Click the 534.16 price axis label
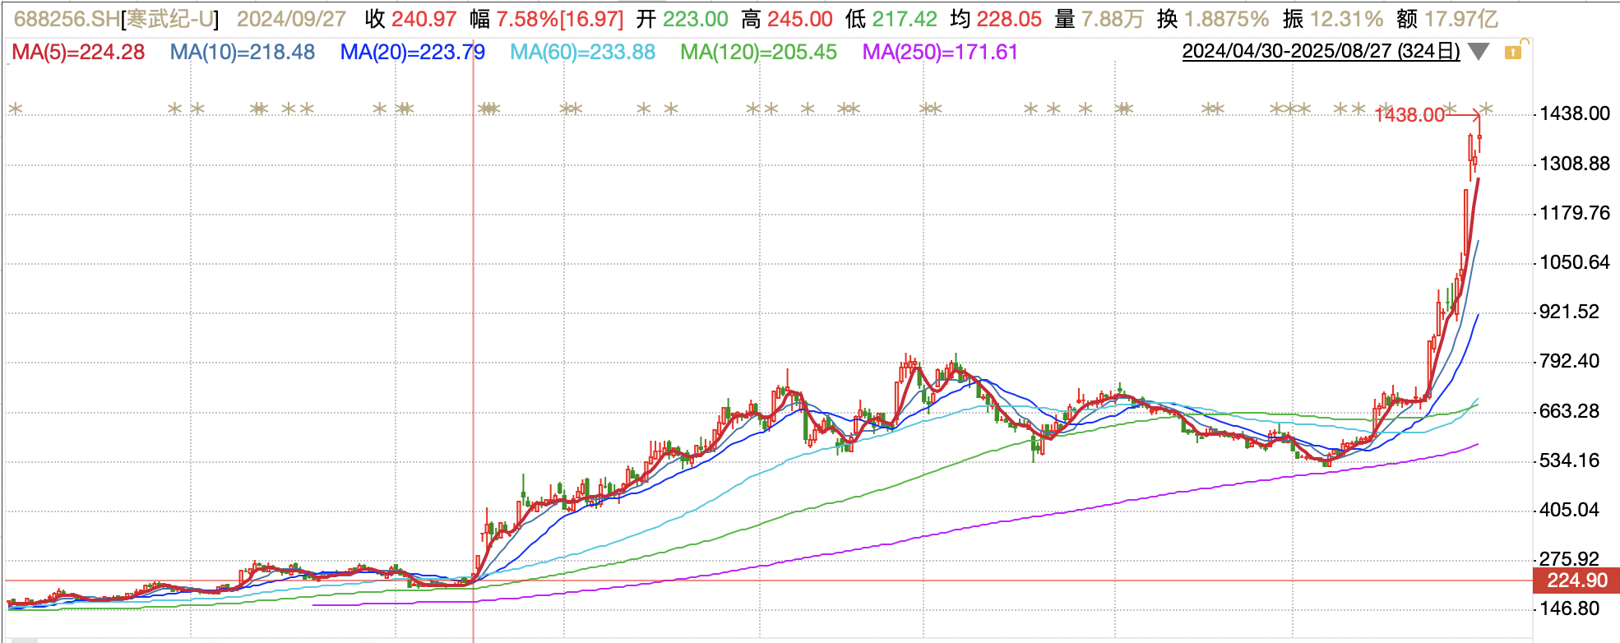The height and width of the screenshot is (643, 1620). click(1569, 460)
